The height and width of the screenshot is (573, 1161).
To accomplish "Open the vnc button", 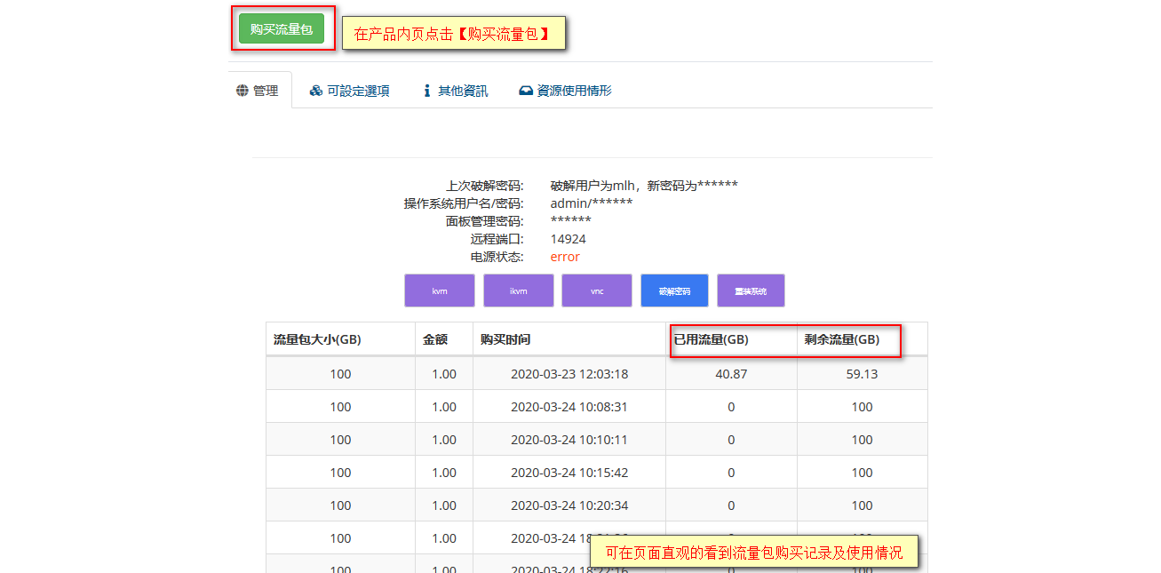I will pyautogui.click(x=597, y=290).
